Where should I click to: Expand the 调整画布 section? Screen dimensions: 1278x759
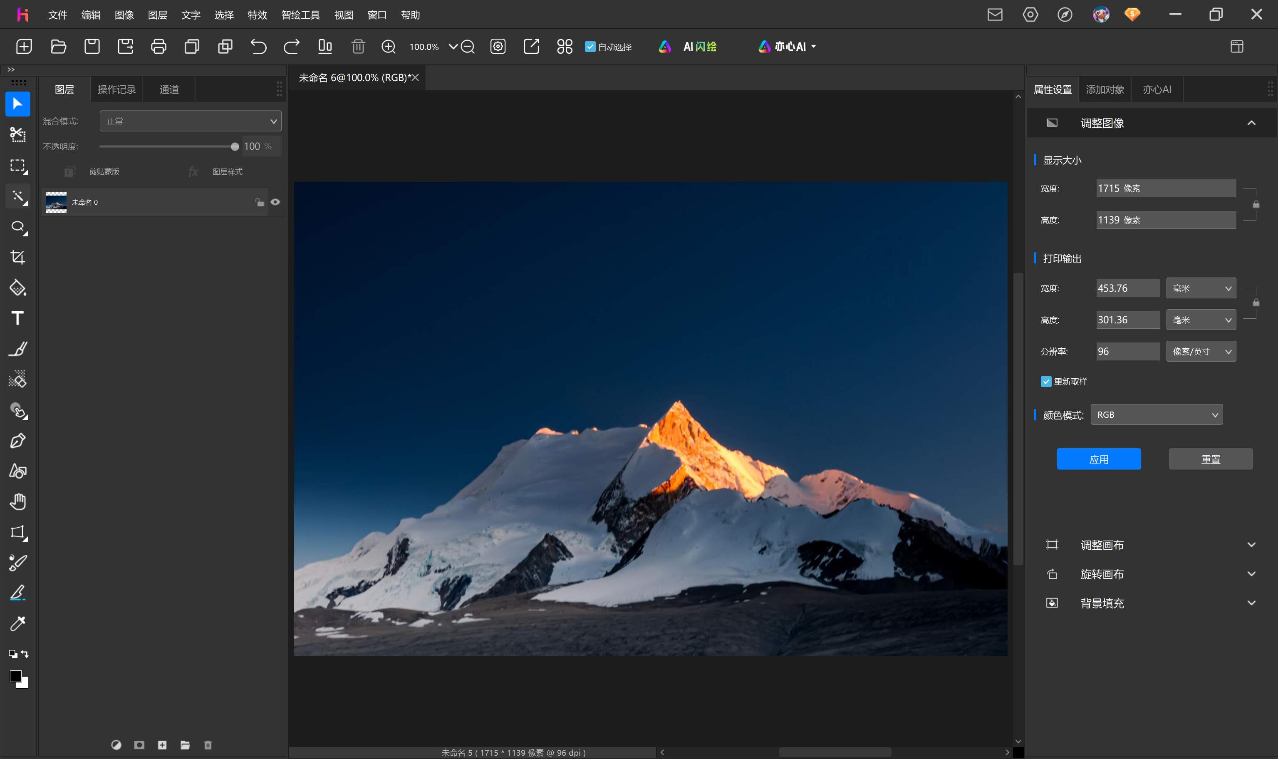[1251, 545]
